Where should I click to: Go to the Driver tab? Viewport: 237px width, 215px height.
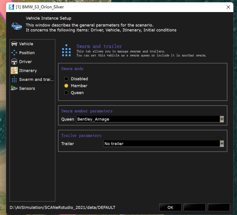point(32,62)
